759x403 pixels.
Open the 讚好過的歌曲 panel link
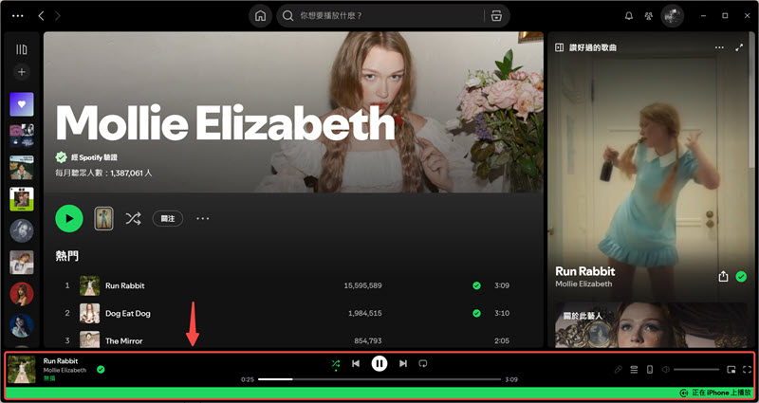click(593, 47)
